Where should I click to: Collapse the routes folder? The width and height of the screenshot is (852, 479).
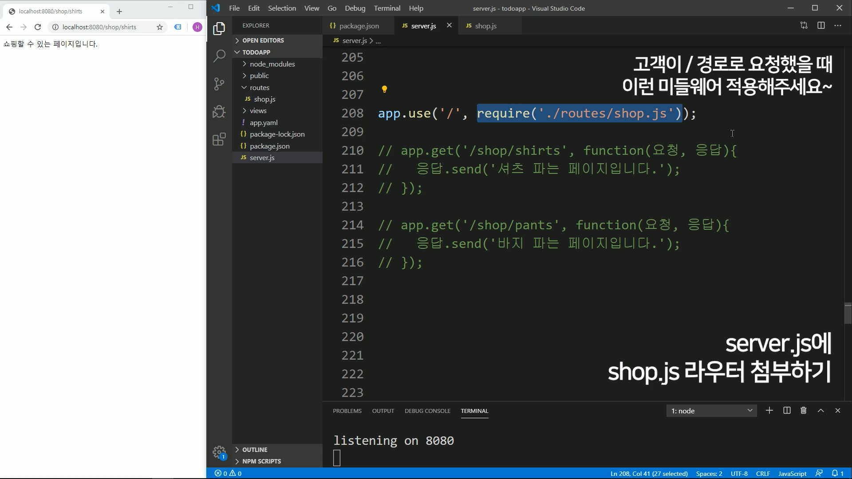[x=259, y=88]
